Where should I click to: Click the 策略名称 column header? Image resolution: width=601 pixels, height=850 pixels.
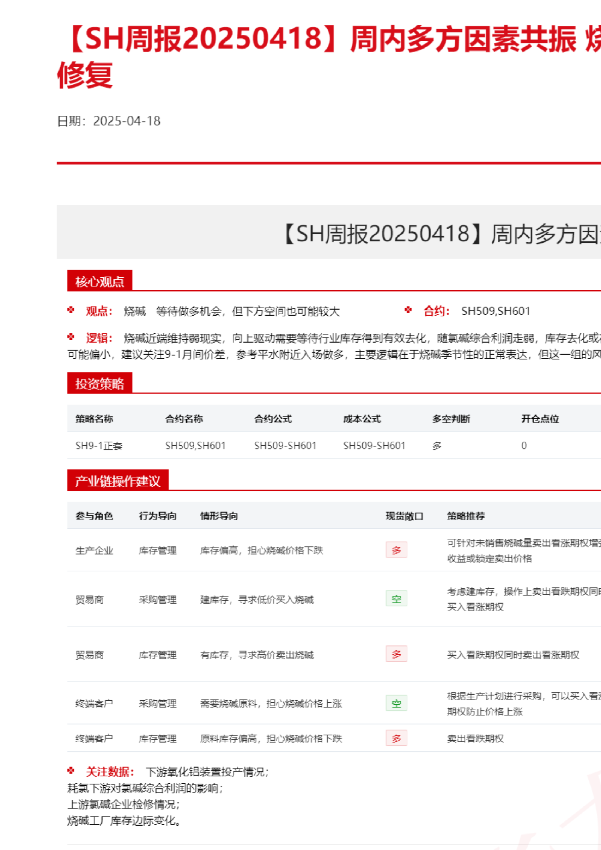coord(94,419)
